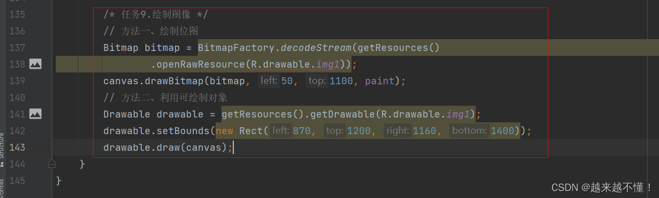This screenshot has height=198, width=659.
Task: Click the comment '/* 任务9.绘制图像 */'
Action: pyautogui.click(x=156, y=14)
